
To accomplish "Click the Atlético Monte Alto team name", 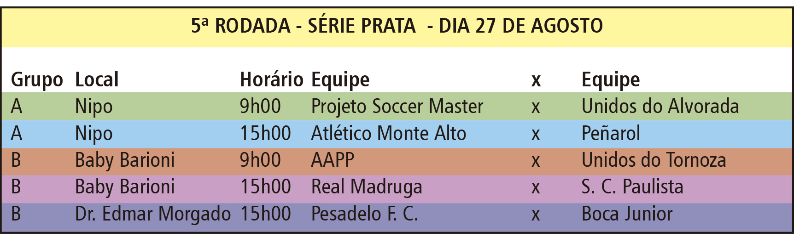I will click(388, 134).
